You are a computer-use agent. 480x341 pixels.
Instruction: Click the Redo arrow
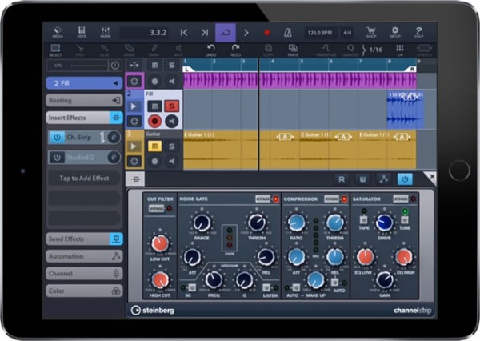(235, 50)
